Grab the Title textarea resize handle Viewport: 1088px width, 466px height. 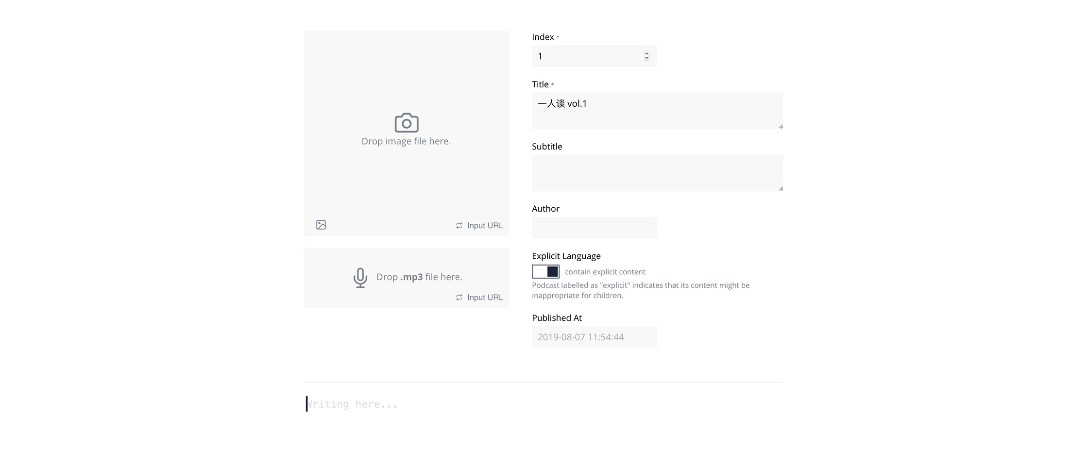click(x=781, y=126)
